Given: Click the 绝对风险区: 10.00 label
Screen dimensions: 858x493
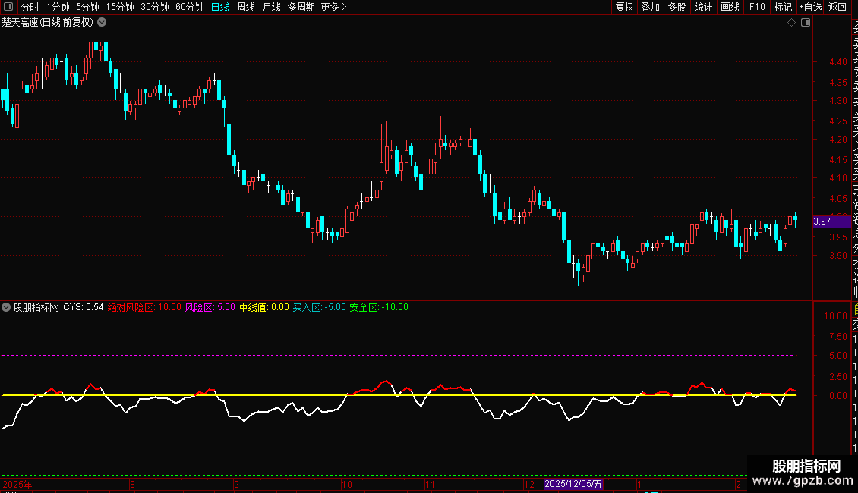Looking at the screenshot, I should click(144, 307).
